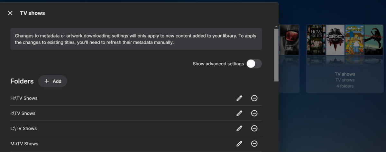Edit the M:\TV Shows folder path
386x152 pixels.
tap(239, 144)
